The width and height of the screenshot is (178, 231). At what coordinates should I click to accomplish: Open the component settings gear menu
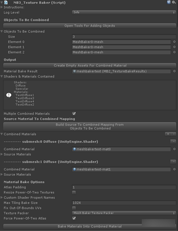174,2
